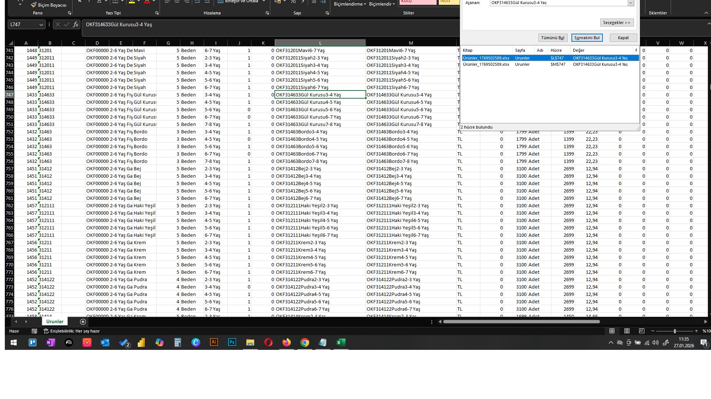The width and height of the screenshot is (711, 399).
Task: Sort find results by Adı column
Action: (541, 50)
